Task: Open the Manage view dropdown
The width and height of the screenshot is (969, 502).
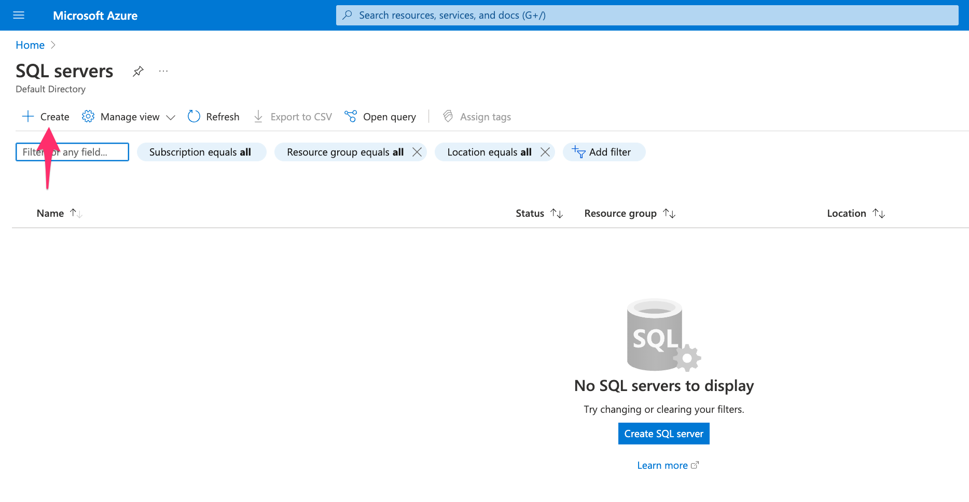Action: pos(129,117)
